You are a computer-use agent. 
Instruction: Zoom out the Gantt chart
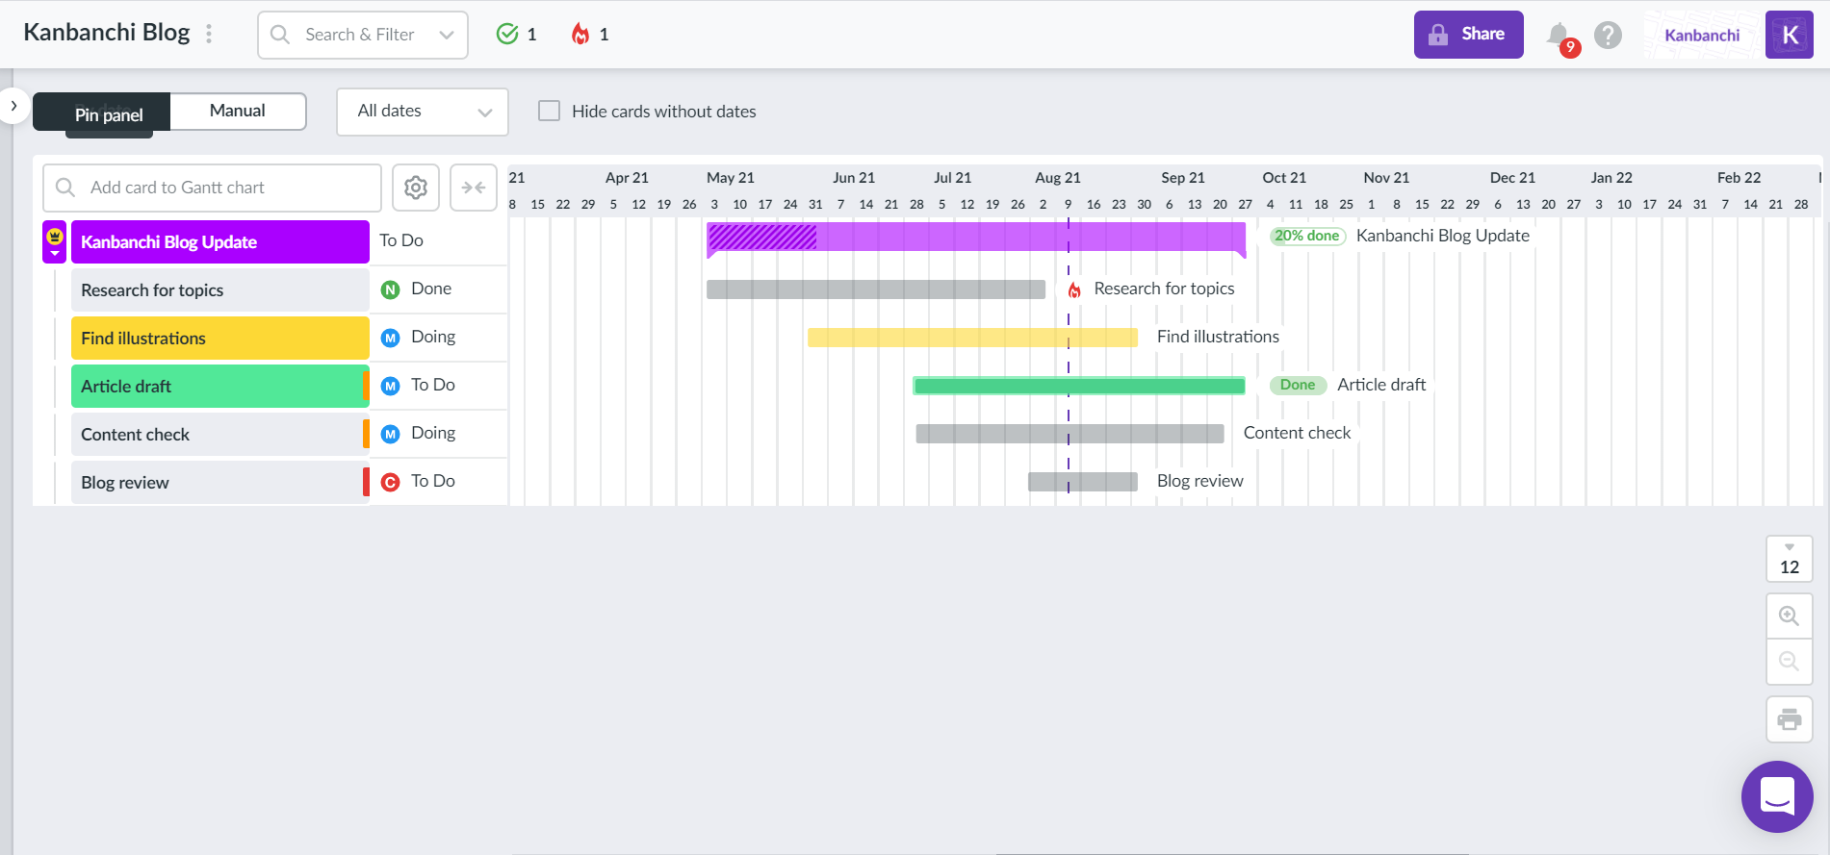[x=1790, y=662]
